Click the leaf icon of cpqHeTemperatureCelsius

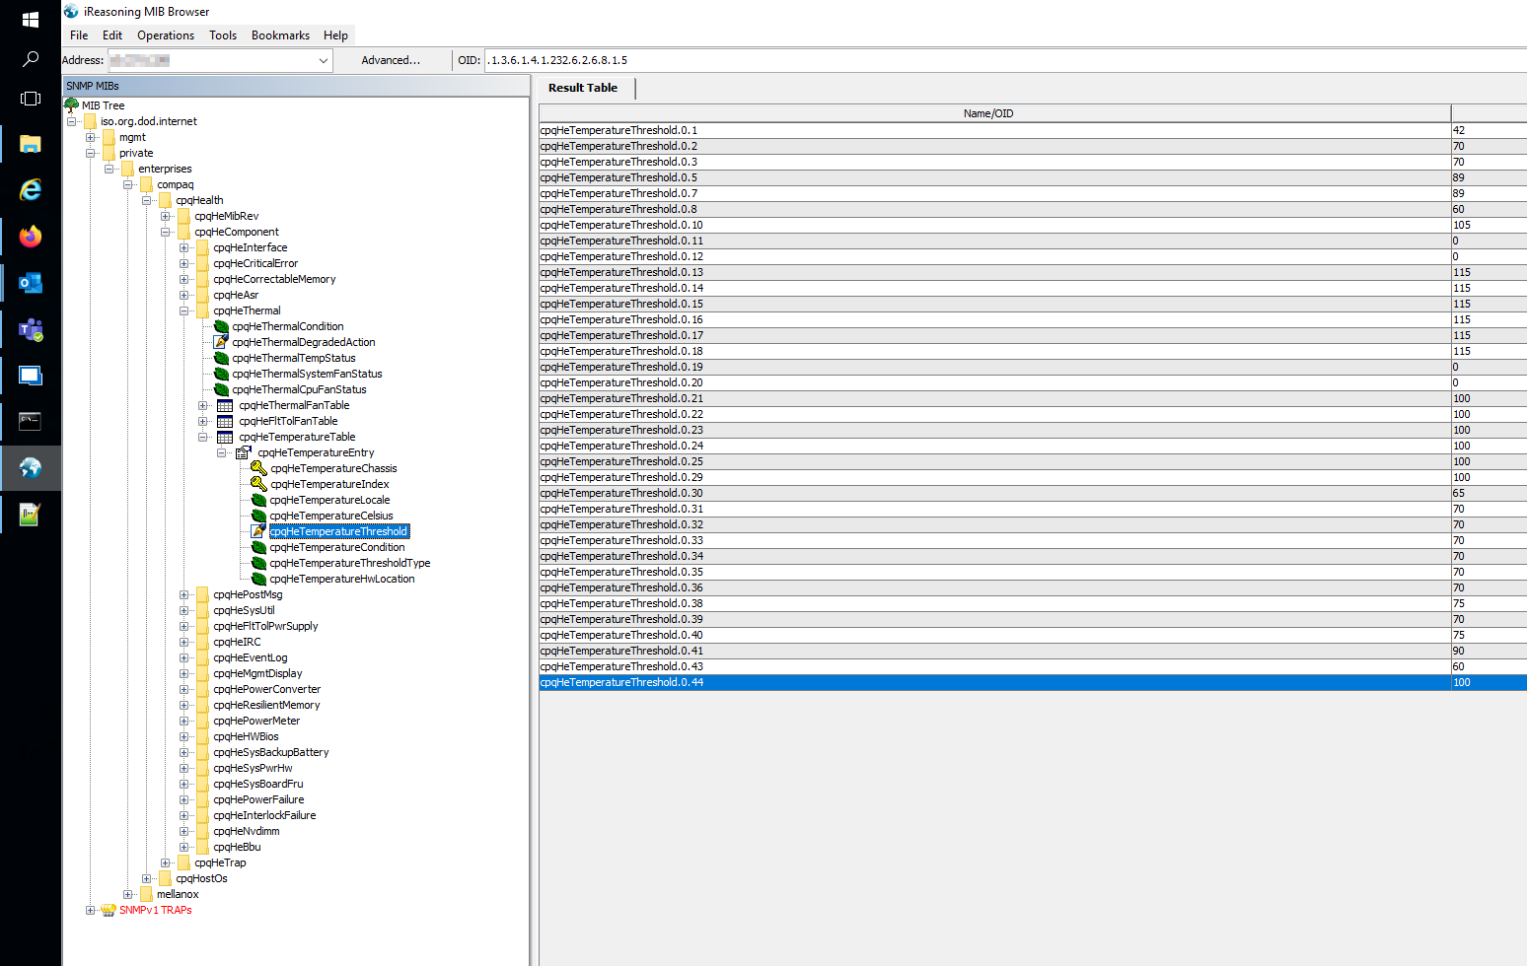[259, 516]
